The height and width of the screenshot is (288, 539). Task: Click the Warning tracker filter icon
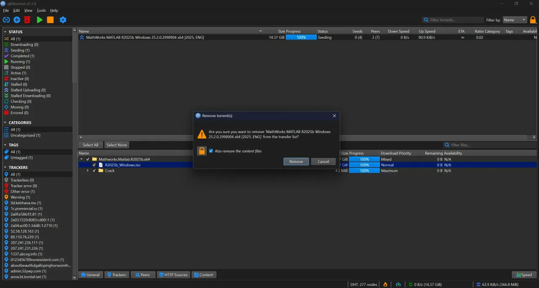coord(6,197)
